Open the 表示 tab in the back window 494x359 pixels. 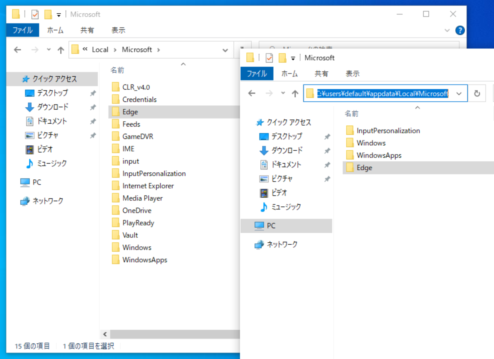coord(118,30)
